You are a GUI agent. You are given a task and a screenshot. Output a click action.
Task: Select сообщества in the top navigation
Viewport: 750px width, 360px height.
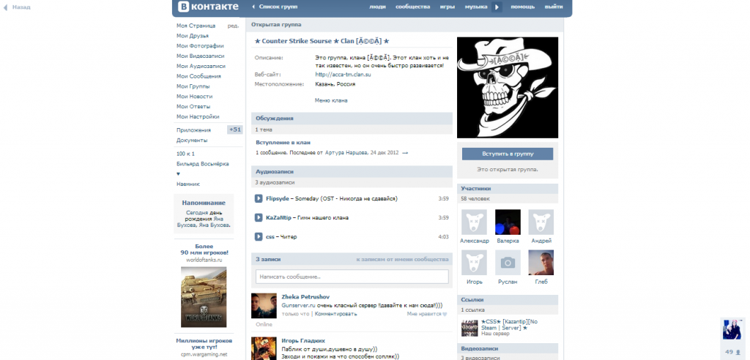pos(412,7)
